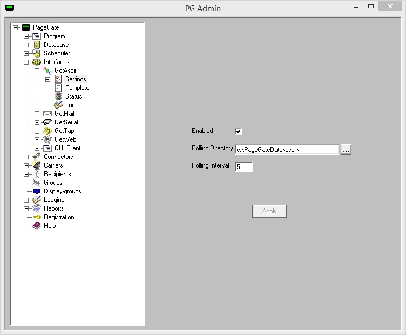Image resolution: width=406 pixels, height=335 pixels.
Task: Click the Registration key icon
Action: click(37, 217)
